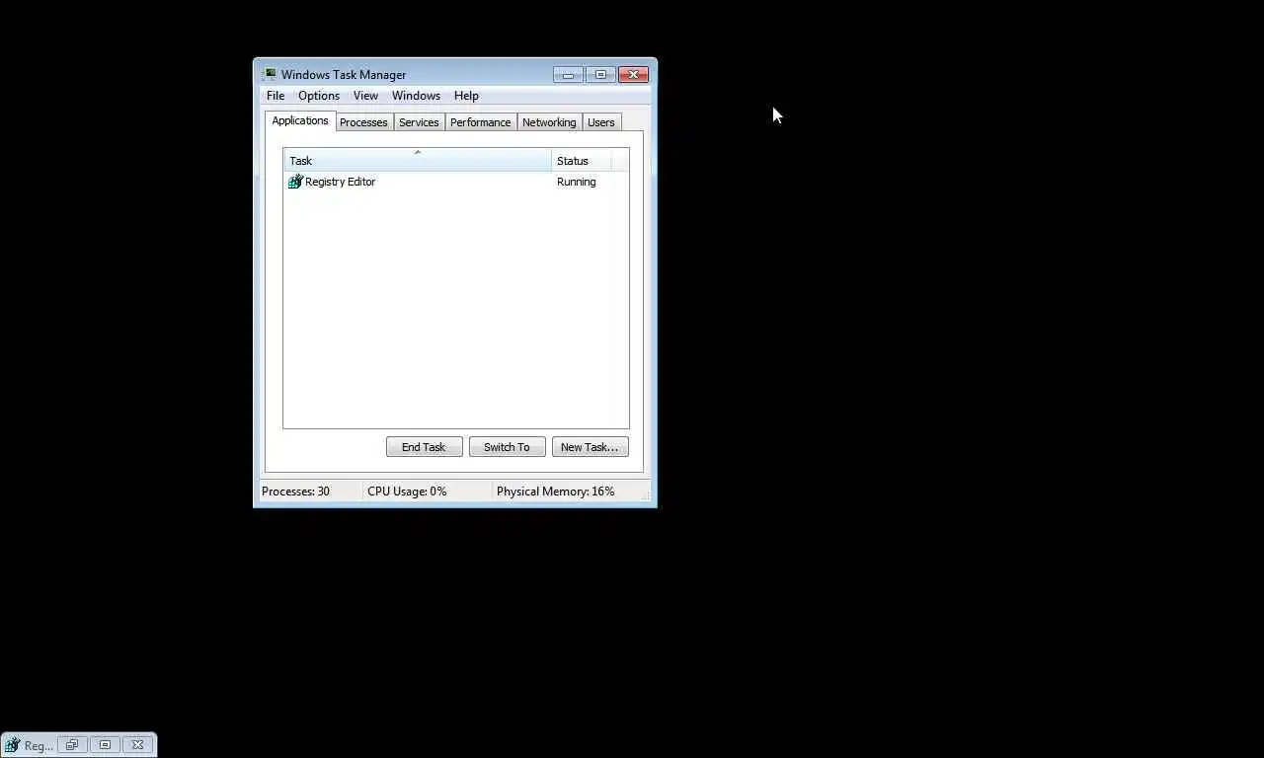
Task: Open the Windows menu
Action: point(416,96)
